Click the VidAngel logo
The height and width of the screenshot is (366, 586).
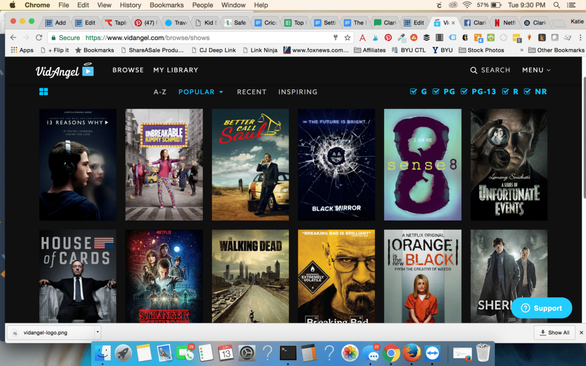(65, 70)
